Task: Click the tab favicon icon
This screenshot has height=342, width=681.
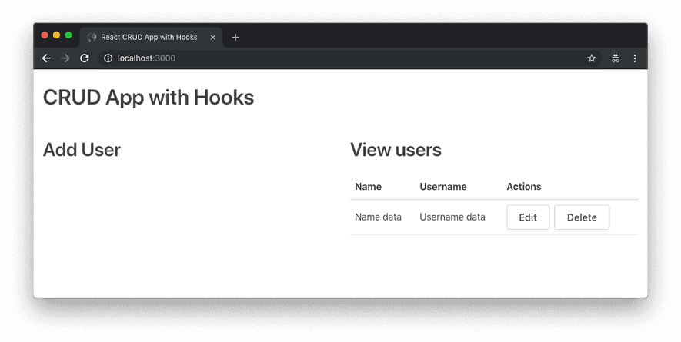Action: 92,38
